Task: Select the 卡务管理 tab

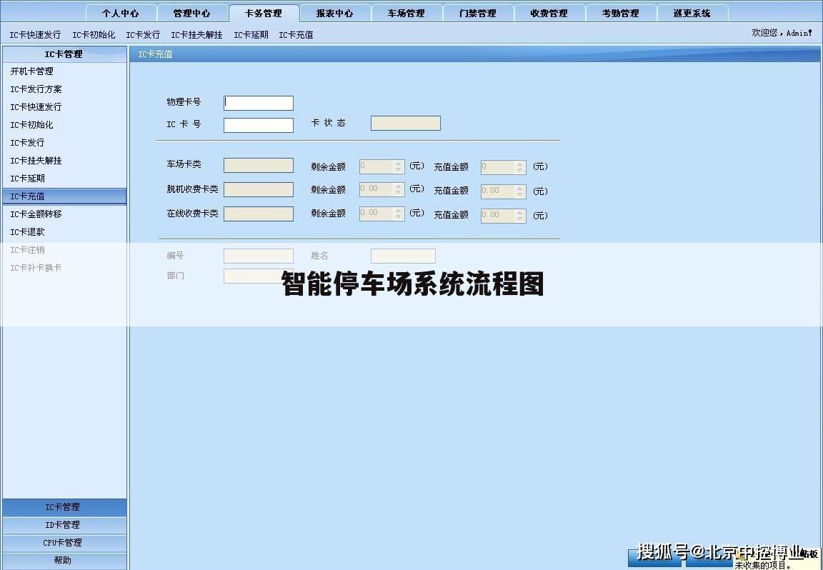Action: point(264,13)
